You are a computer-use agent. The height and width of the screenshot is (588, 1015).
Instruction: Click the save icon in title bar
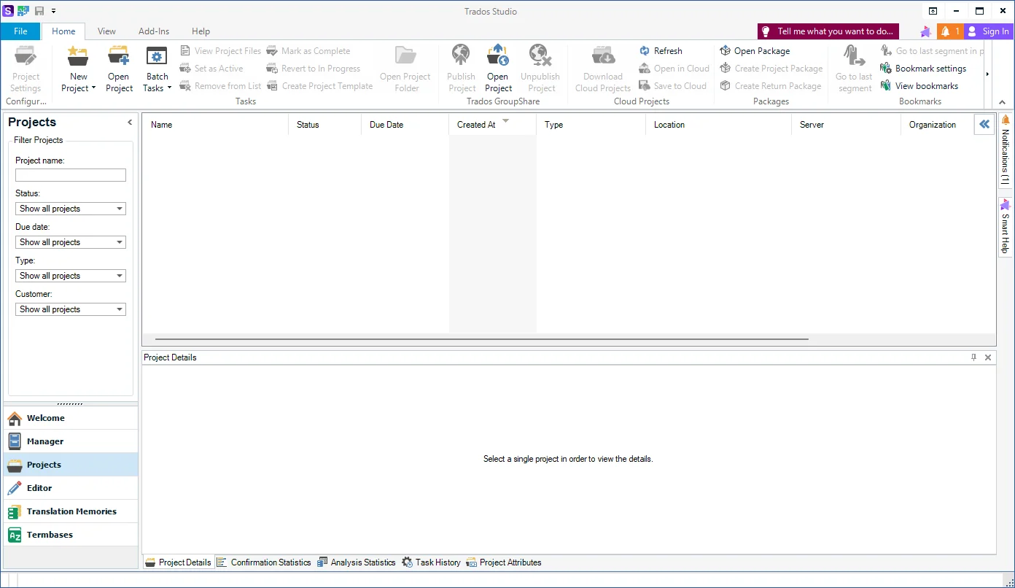coord(39,11)
